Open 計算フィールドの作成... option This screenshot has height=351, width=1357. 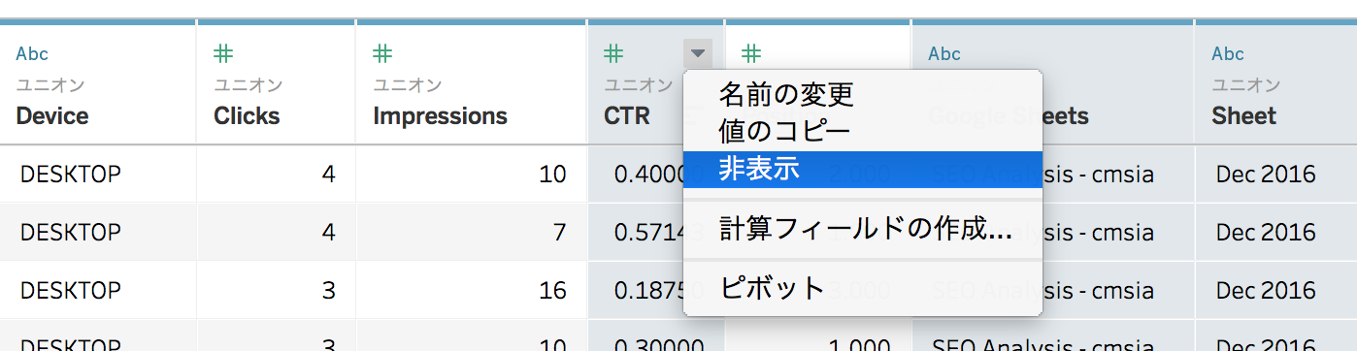click(x=862, y=230)
